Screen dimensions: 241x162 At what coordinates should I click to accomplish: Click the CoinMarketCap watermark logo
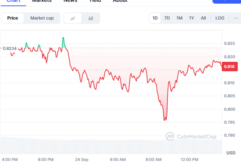click(191, 136)
